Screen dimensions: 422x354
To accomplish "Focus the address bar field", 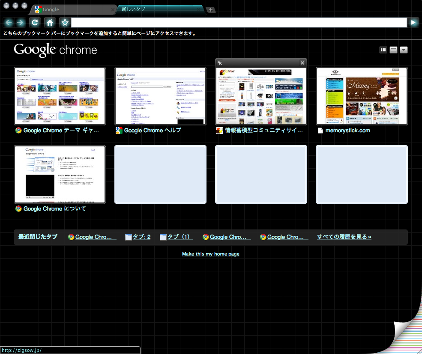I will (239, 23).
